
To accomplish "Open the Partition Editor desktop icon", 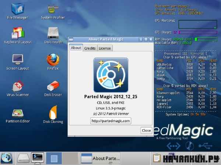I will [x=18, y=115].
